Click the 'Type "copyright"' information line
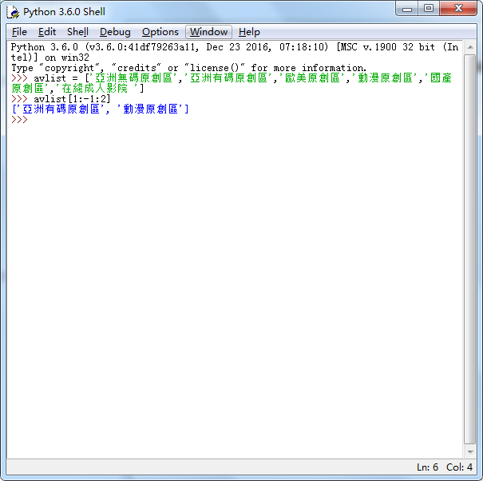Viewport: 483px width, 481px height. coord(189,68)
